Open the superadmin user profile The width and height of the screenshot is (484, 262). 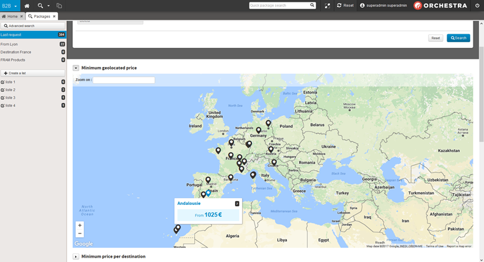tap(383, 6)
